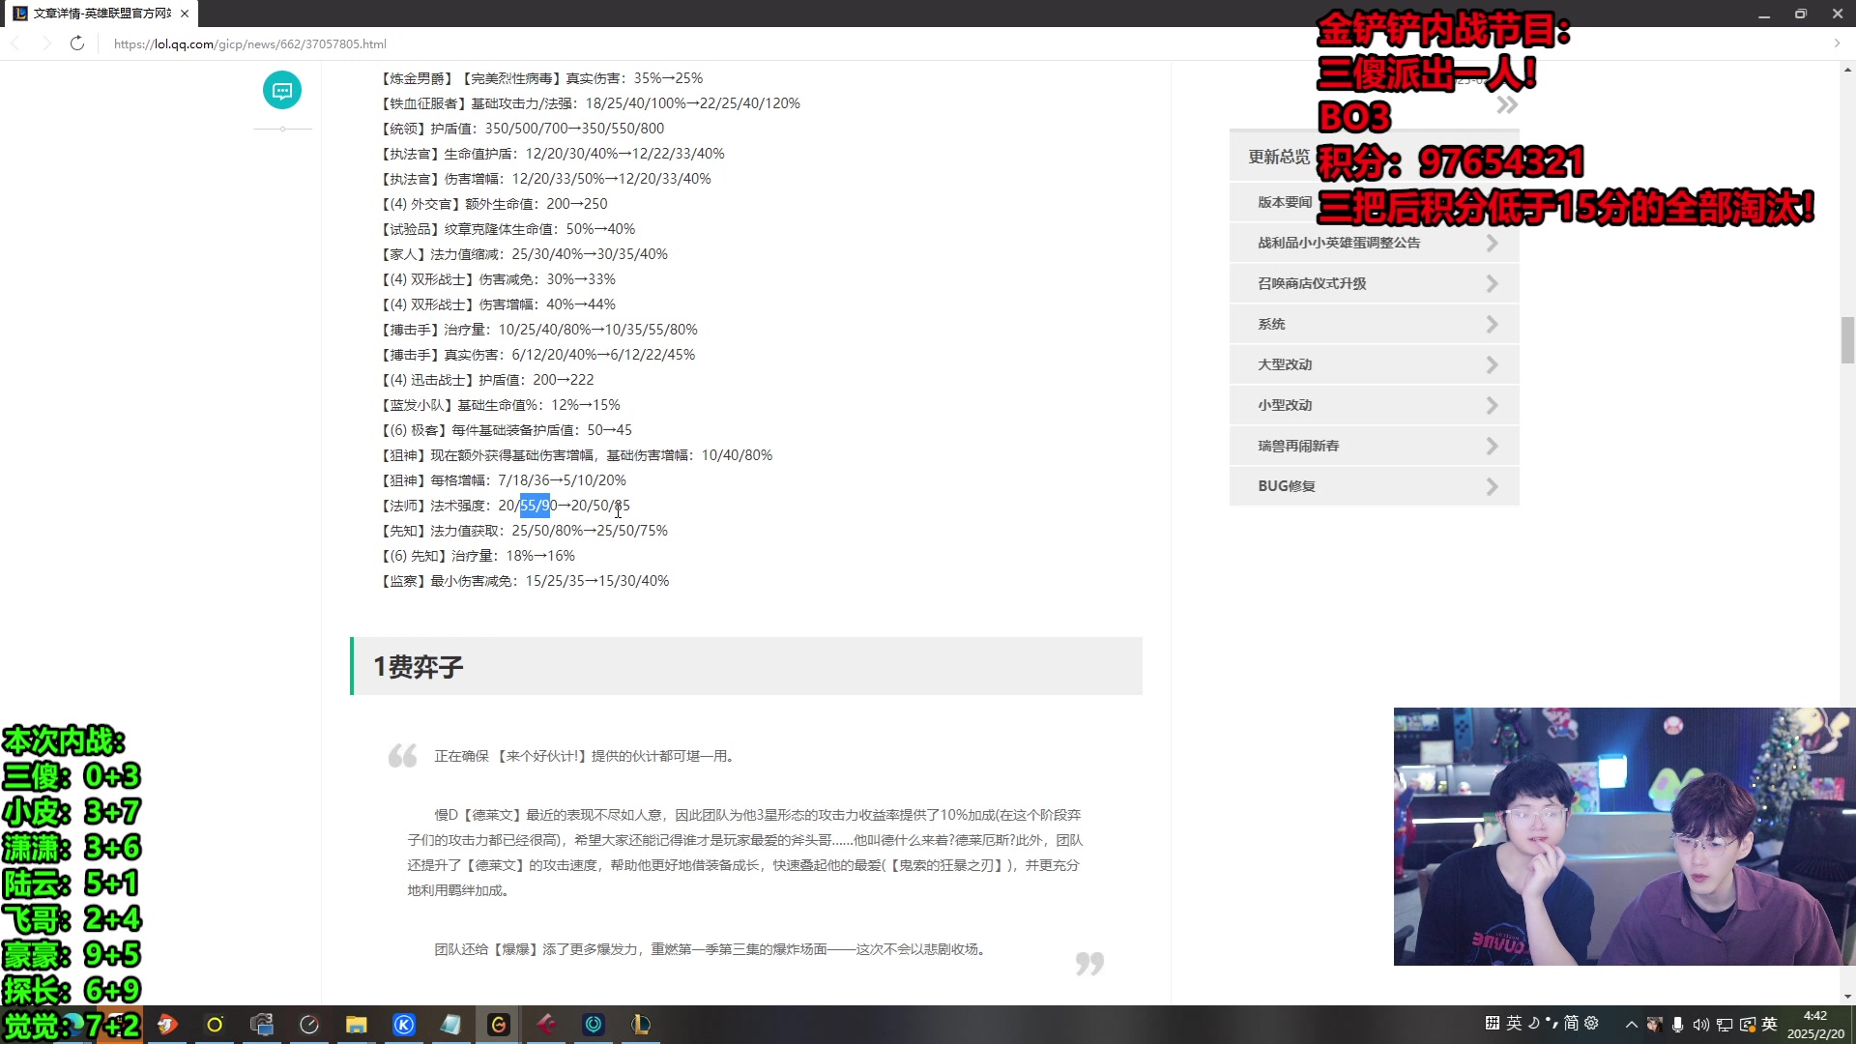Viewport: 1856px width, 1044px height.
Task: Click the 【(6) 极客】护盾值 line
Action: pyautogui.click(x=507, y=430)
